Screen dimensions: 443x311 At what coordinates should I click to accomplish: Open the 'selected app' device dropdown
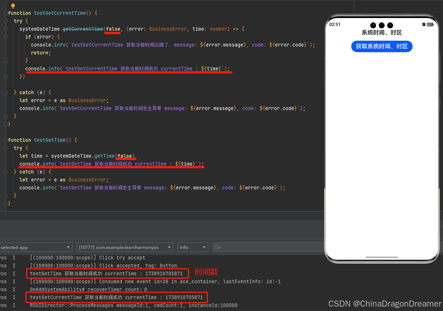[x=35, y=247]
